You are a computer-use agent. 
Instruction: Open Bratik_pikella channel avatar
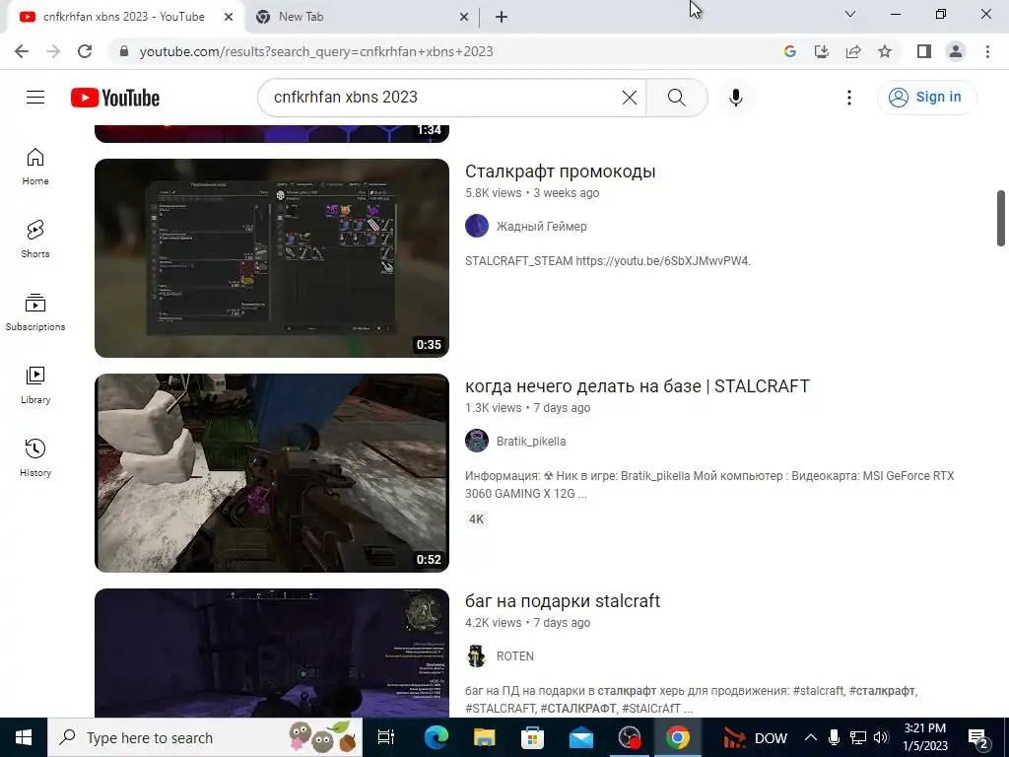click(x=477, y=441)
